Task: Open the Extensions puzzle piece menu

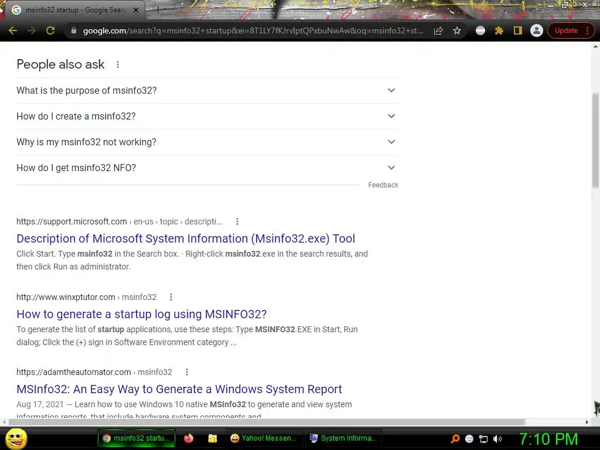Action: pyautogui.click(x=499, y=30)
